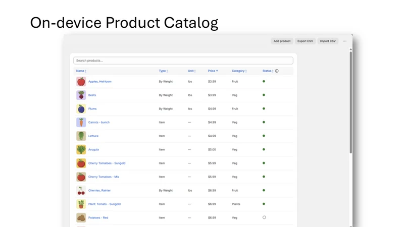Open the three-dots more options menu

point(344,41)
